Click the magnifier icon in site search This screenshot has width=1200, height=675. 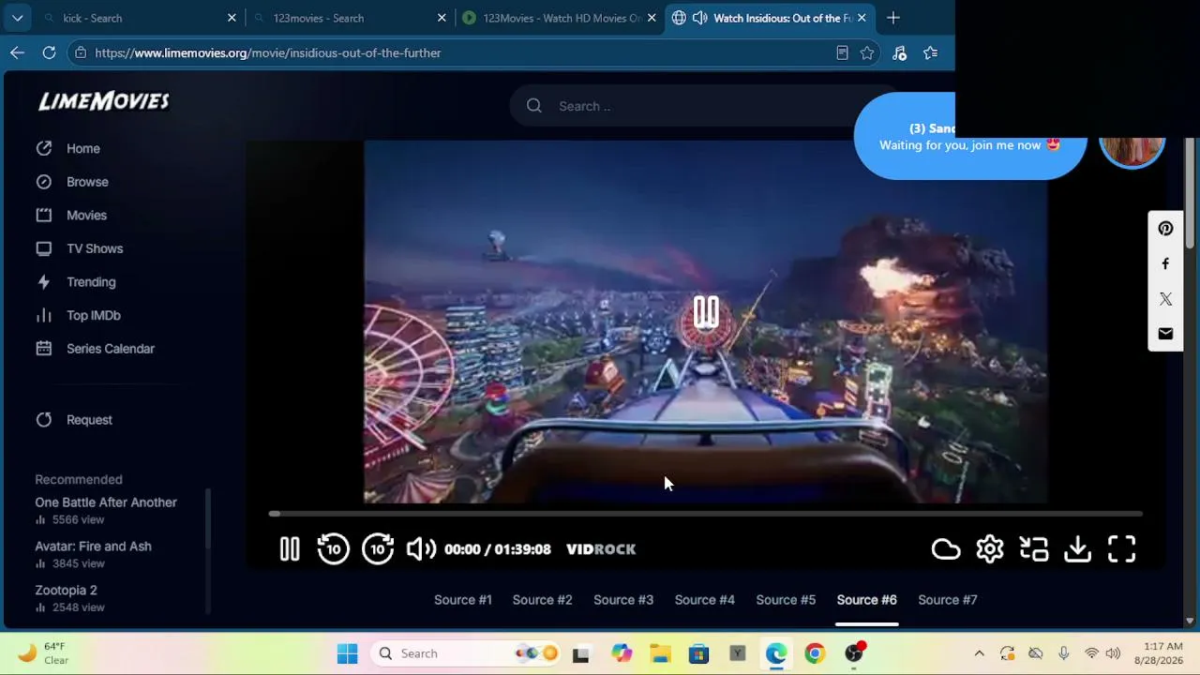[534, 106]
